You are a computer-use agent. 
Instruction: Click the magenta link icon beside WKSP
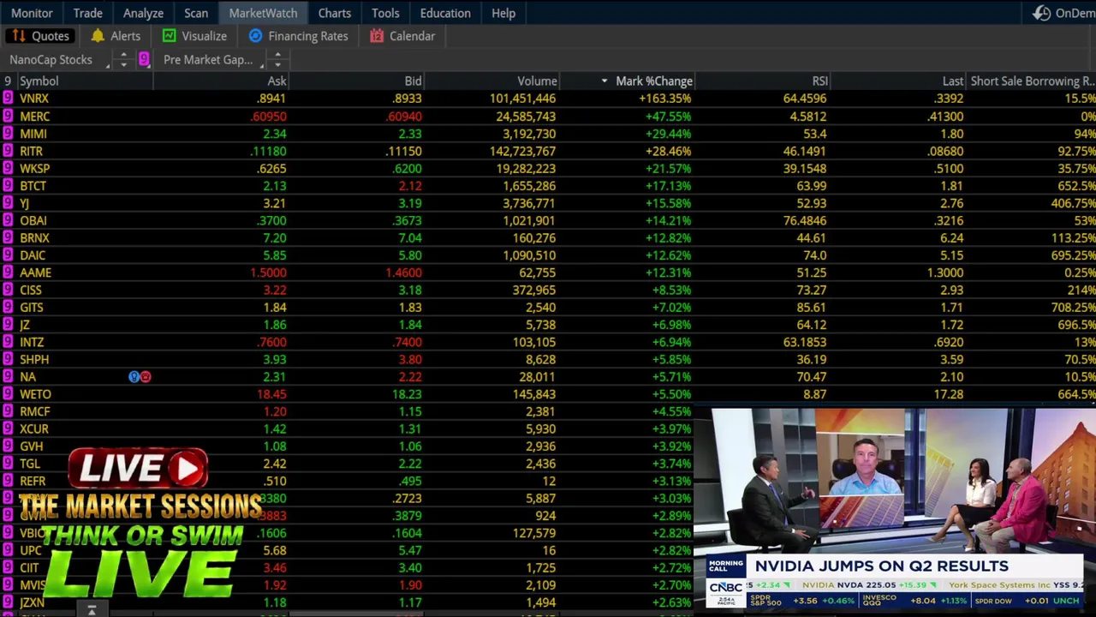(8, 168)
